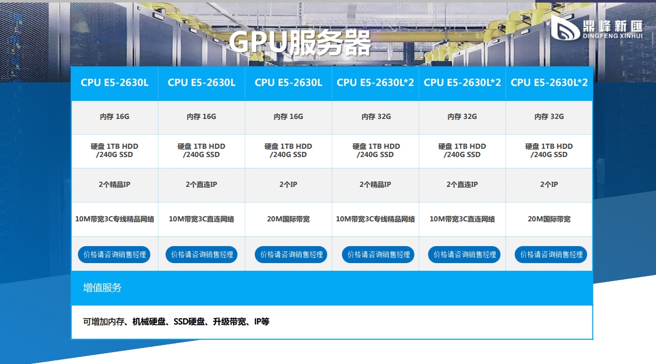Viewport: 656px width, 364px height.
Task: Click the 内存 32G cell in fourth column
Action: [x=375, y=117]
